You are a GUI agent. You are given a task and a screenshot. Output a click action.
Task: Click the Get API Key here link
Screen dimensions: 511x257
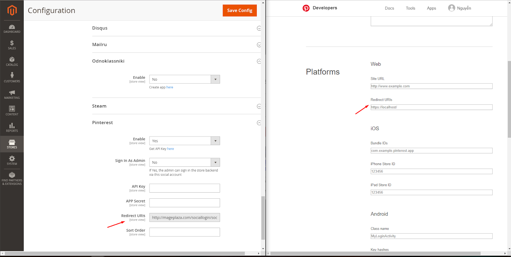click(x=171, y=149)
